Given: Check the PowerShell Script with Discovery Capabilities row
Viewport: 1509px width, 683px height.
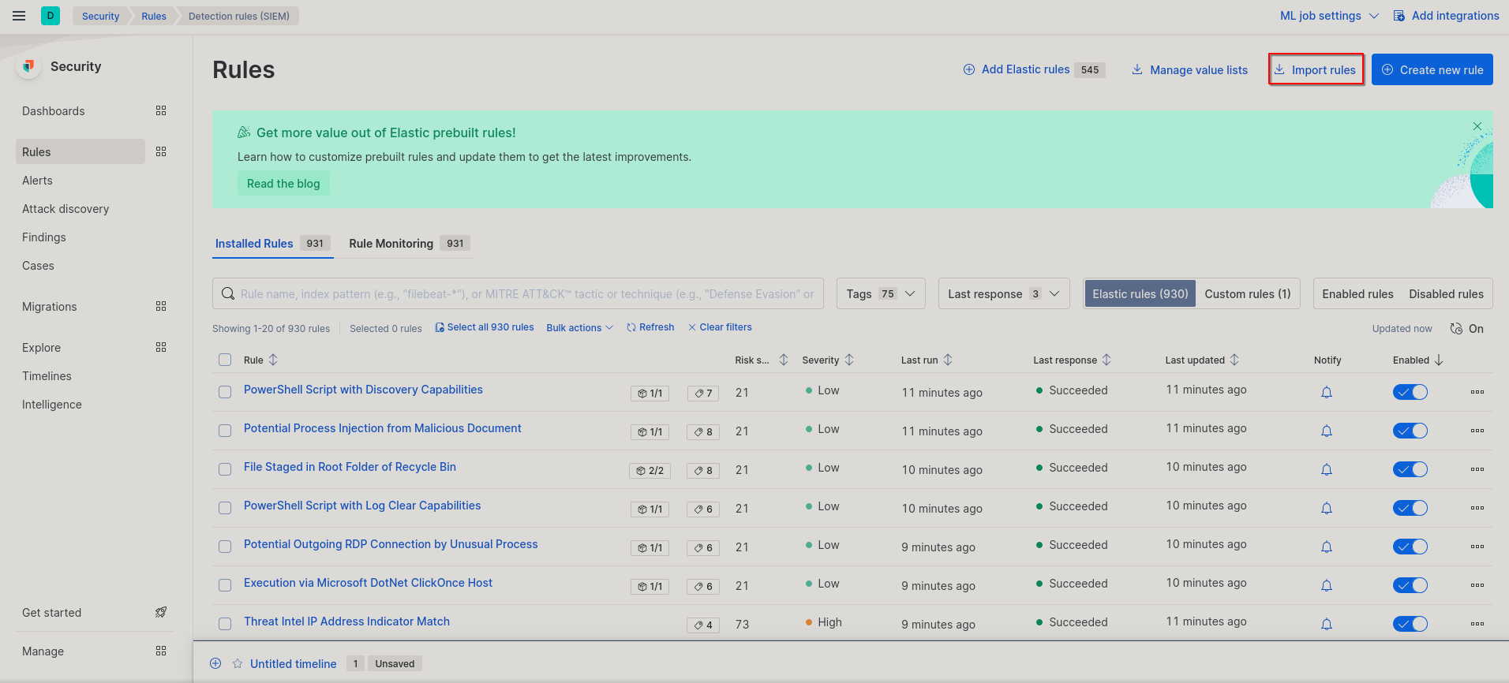Looking at the screenshot, I should [225, 392].
